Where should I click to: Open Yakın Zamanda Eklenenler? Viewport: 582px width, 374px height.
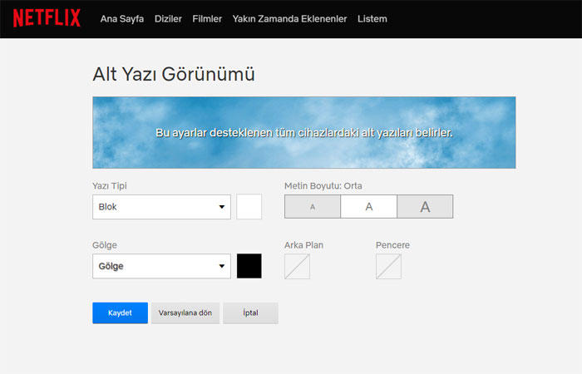(289, 19)
